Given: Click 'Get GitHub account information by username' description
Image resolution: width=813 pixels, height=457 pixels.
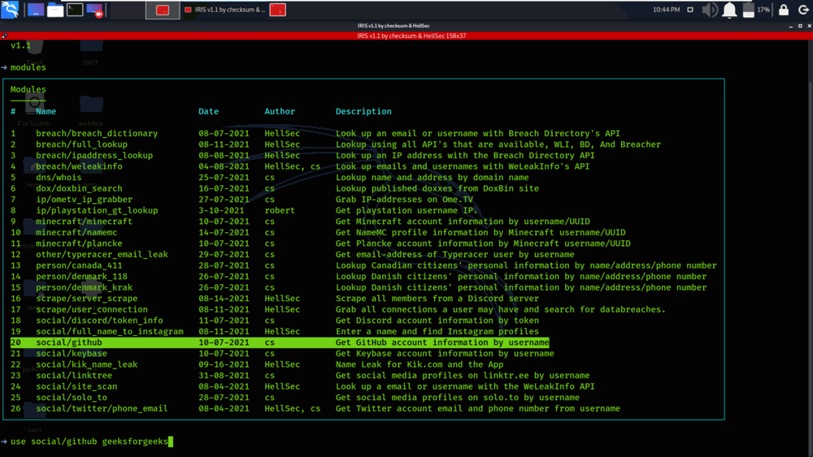Looking at the screenshot, I should [442, 342].
